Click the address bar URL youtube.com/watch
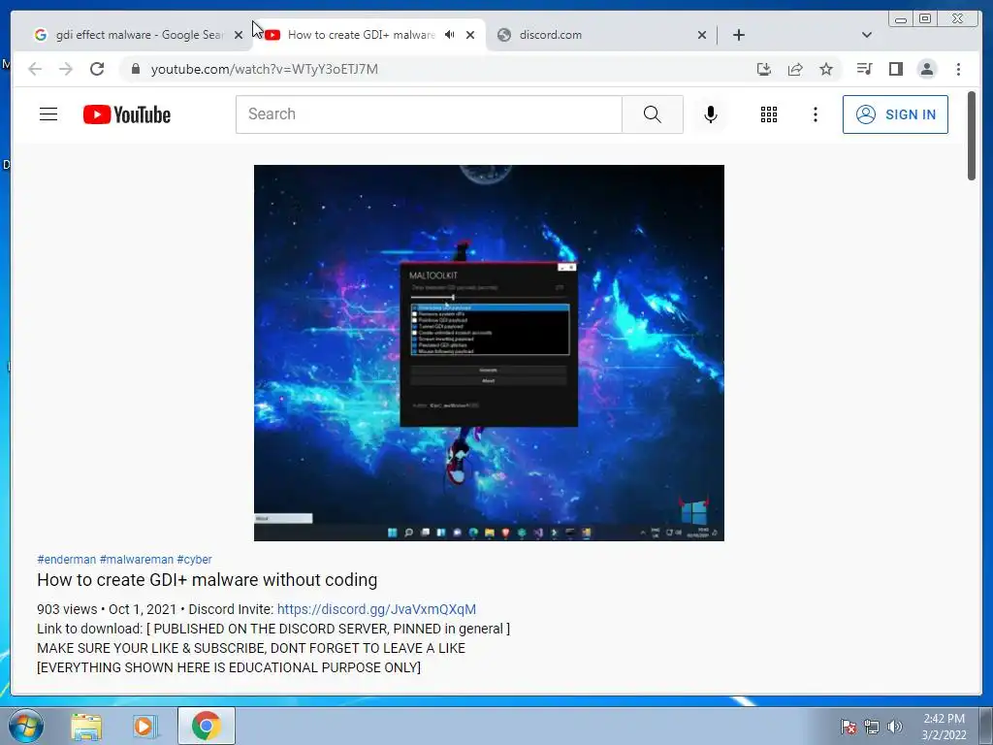This screenshot has width=993, height=745. (264, 69)
